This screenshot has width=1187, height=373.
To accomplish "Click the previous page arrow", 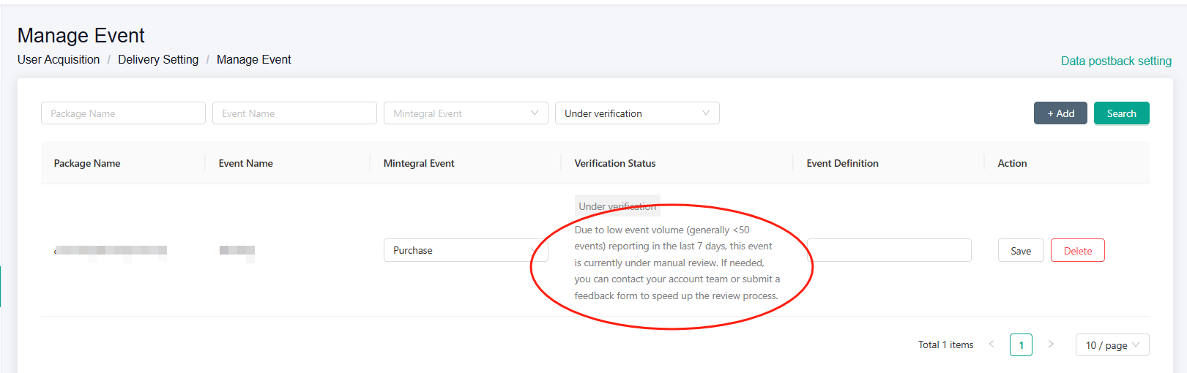I will [x=991, y=344].
